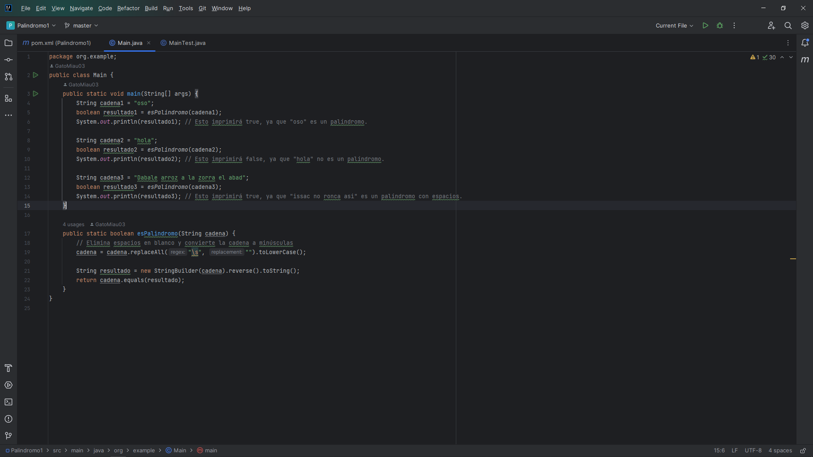Toggle the Commit tool window
This screenshot has width=813, height=457.
[8, 60]
